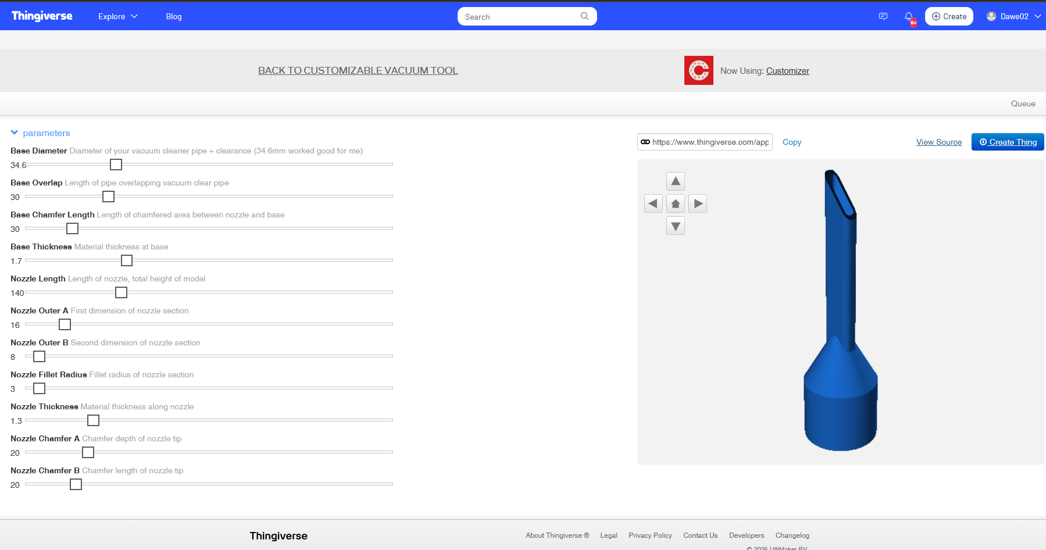Click the Nozzle Length slider handle

click(121, 292)
